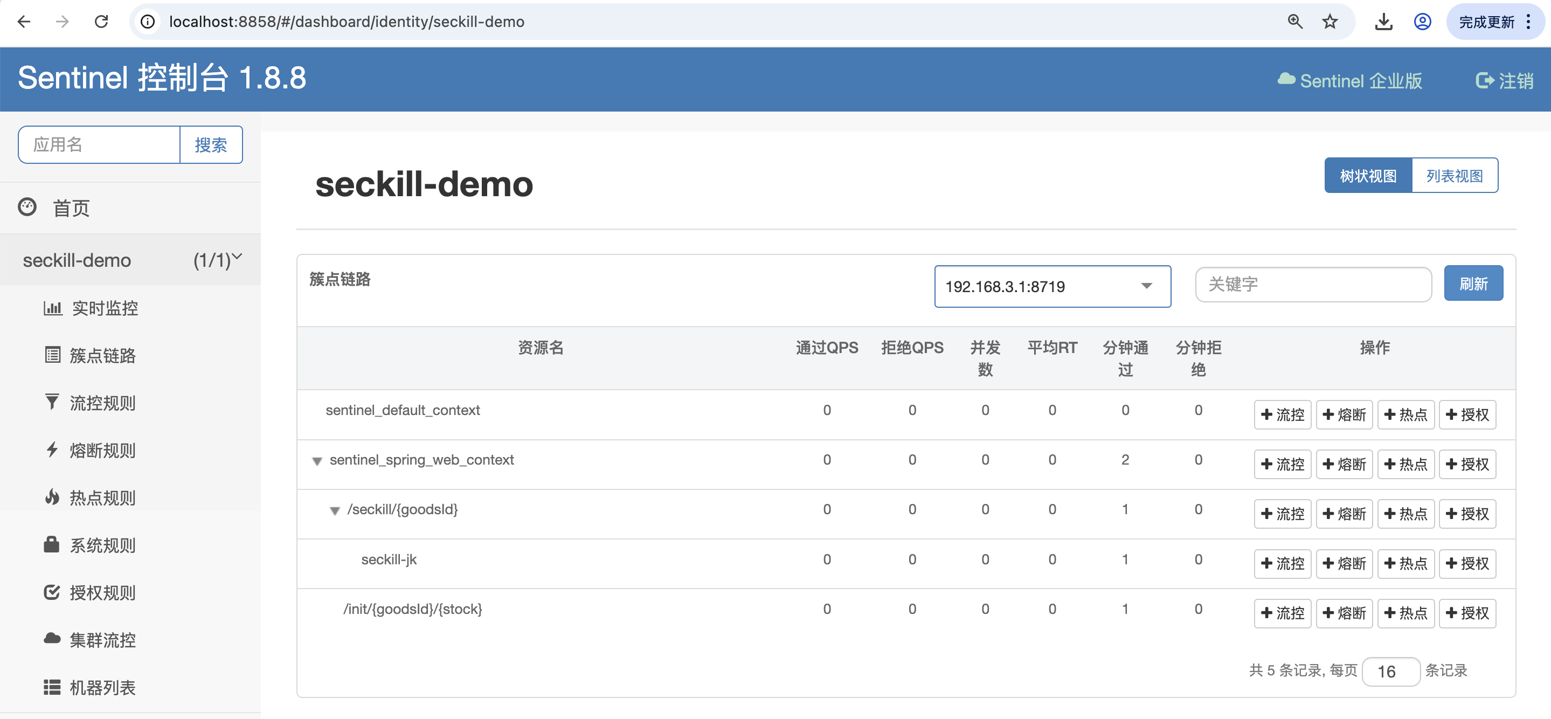Click the 刷新 refresh button
Image resolution: width=1551 pixels, height=719 pixels.
(1473, 284)
